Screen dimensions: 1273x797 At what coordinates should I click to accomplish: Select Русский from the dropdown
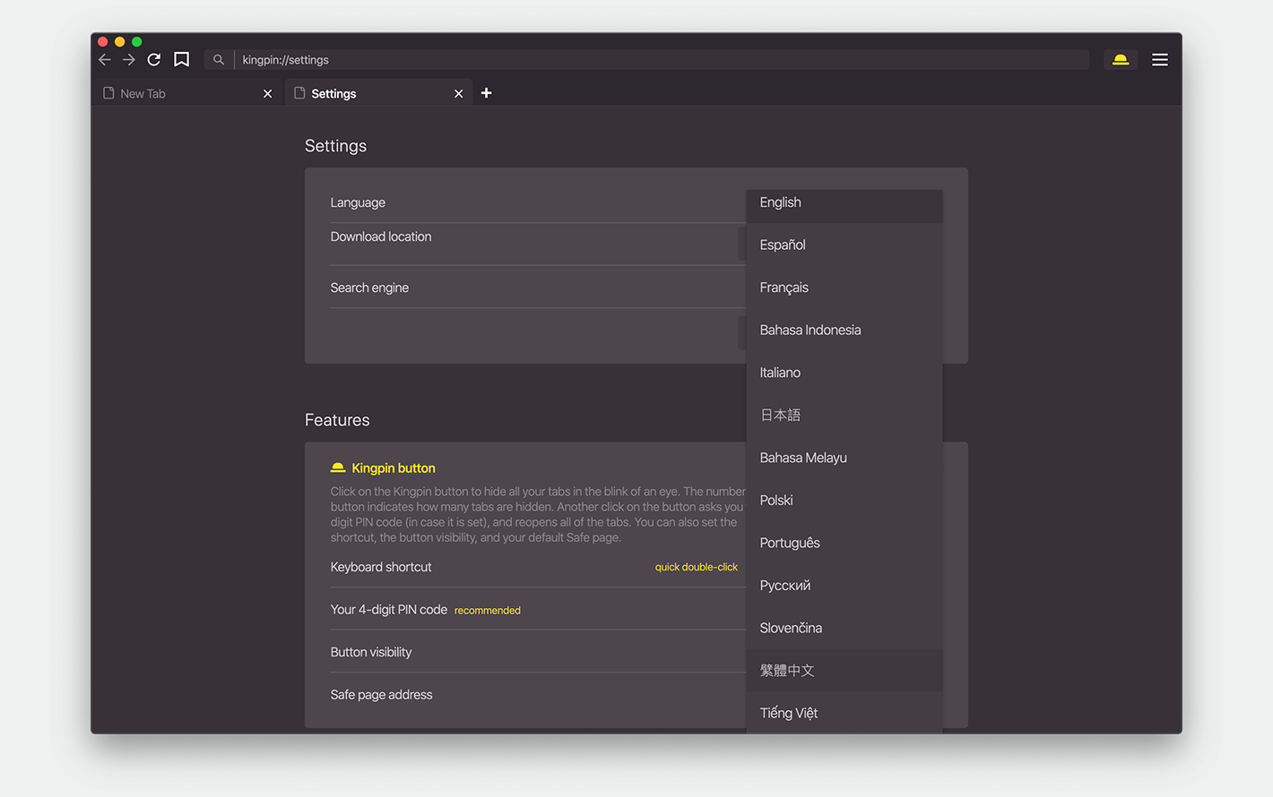click(x=844, y=585)
